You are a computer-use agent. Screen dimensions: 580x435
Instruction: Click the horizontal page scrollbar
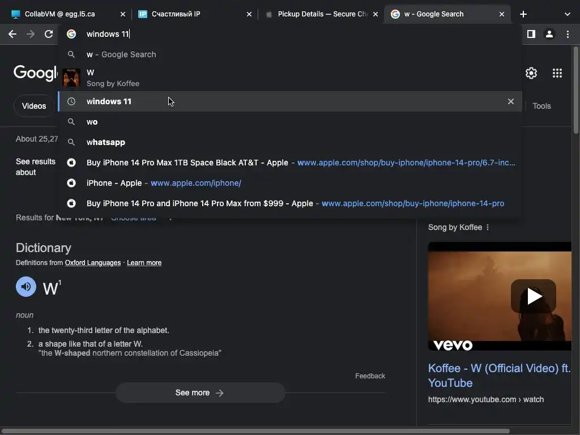[255, 431]
